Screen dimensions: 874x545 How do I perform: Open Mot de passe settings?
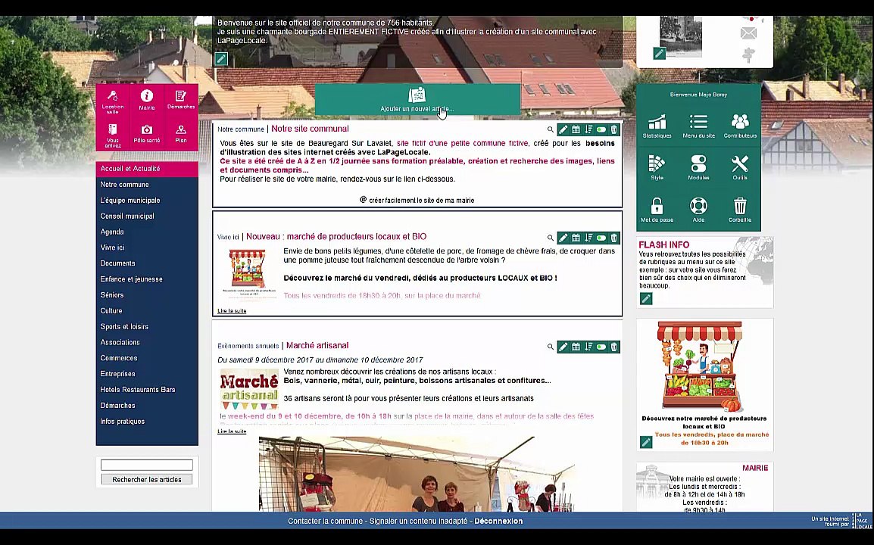[x=657, y=210]
